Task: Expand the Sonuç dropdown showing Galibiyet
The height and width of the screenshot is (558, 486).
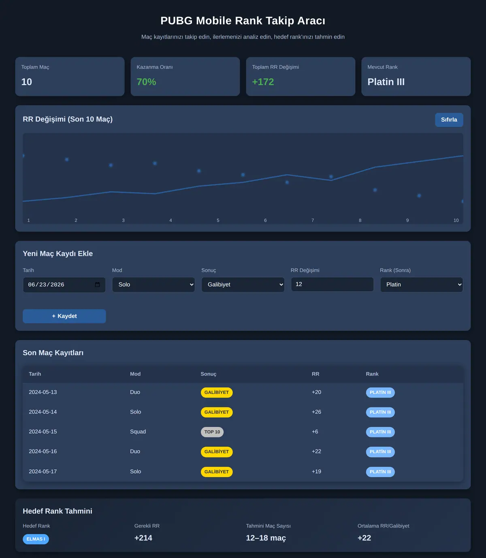Action: pyautogui.click(x=243, y=284)
